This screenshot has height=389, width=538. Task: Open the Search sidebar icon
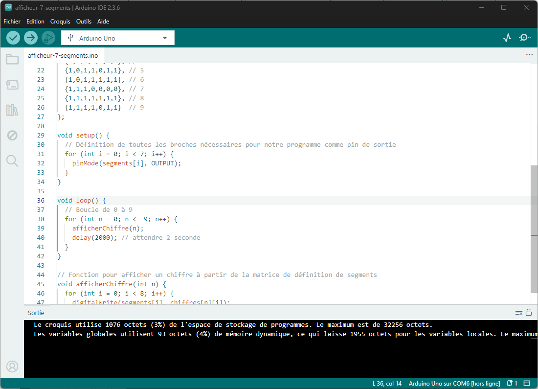[12, 160]
